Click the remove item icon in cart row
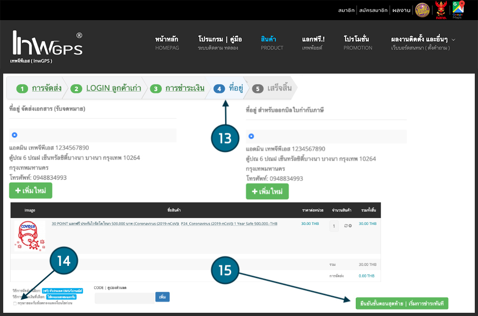The height and width of the screenshot is (316, 478). tap(350, 226)
